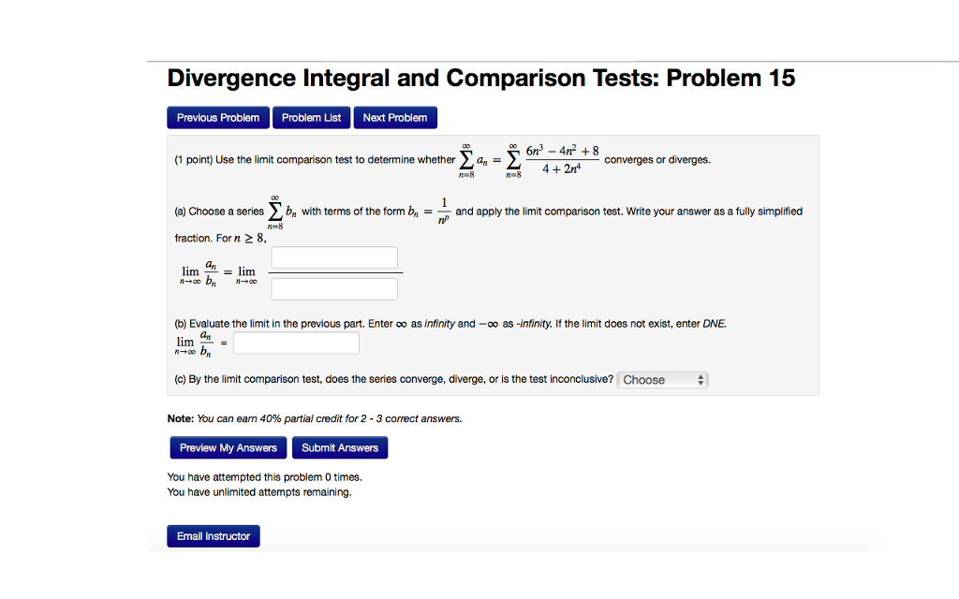Click the limit answer field in part (b)
This screenshot has width=959, height=599.
point(296,343)
